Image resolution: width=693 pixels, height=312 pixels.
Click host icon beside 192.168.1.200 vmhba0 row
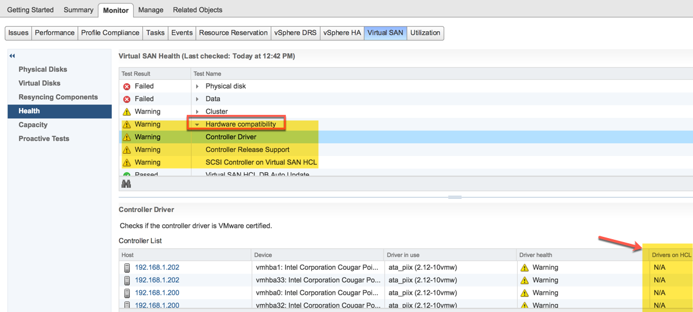[x=127, y=294]
